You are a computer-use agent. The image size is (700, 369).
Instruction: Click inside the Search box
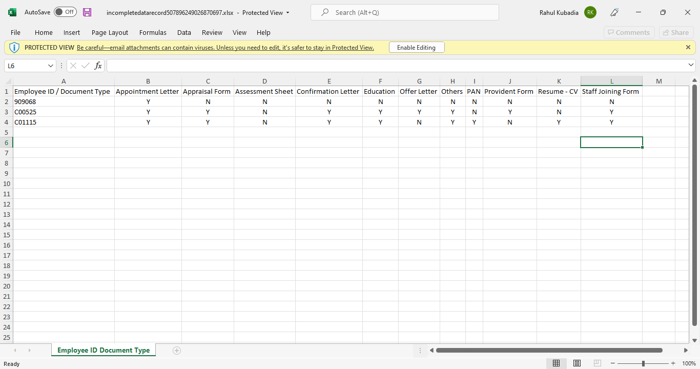click(x=404, y=12)
